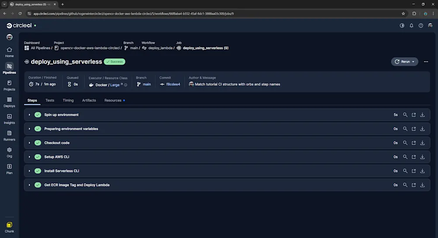The width and height of the screenshot is (438, 238).
Task: Open Org settings in sidebar
Action: click(x=9, y=152)
